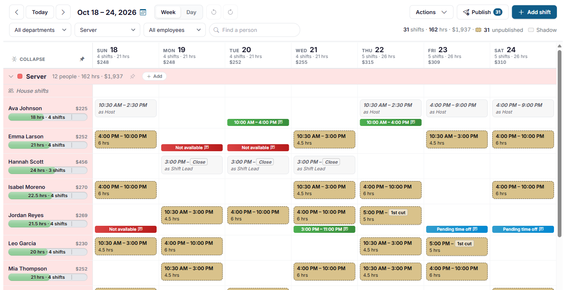This screenshot has width=566, height=290.
Task: Click Close tag on Hannah's Wednesday shift
Action: click(331, 162)
